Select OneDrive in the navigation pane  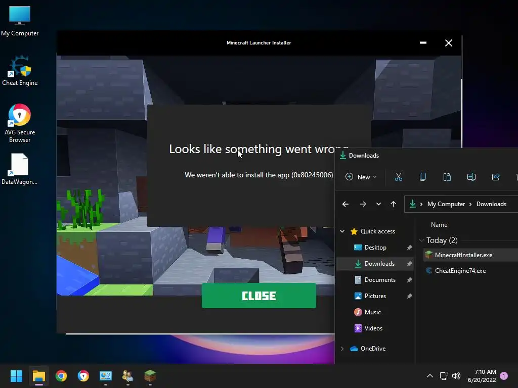pyautogui.click(x=373, y=349)
